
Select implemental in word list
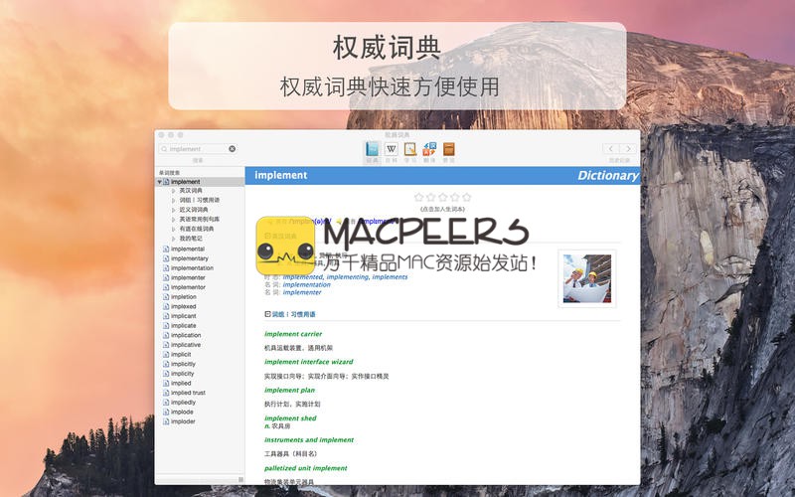tap(188, 249)
